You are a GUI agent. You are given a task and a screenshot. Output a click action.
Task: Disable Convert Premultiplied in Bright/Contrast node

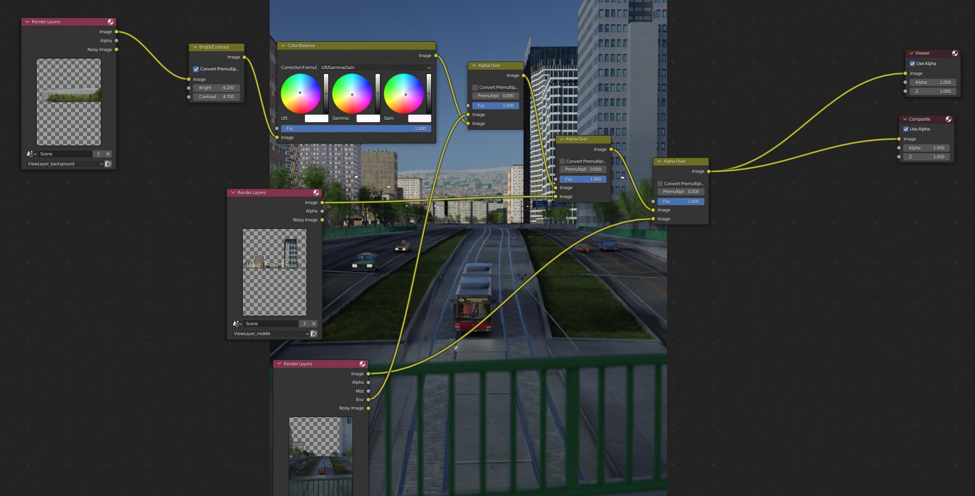196,69
